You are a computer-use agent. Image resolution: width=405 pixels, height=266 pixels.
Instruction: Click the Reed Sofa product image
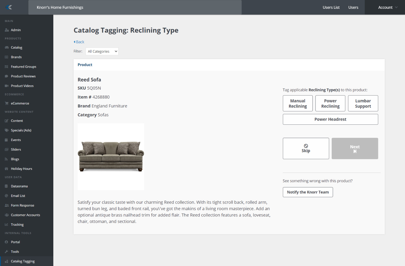pos(111,156)
